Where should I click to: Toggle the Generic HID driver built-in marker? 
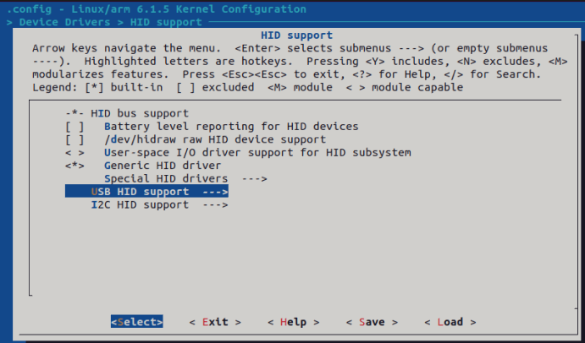click(75, 166)
